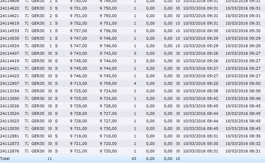Click the price 9 752,00 in row 24114619

tap(79, 23)
